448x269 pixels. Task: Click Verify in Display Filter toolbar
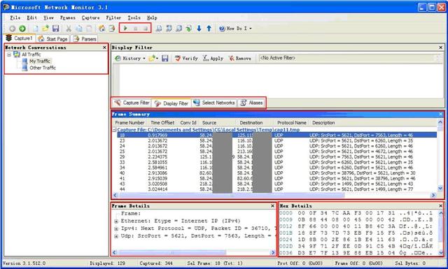[186, 58]
